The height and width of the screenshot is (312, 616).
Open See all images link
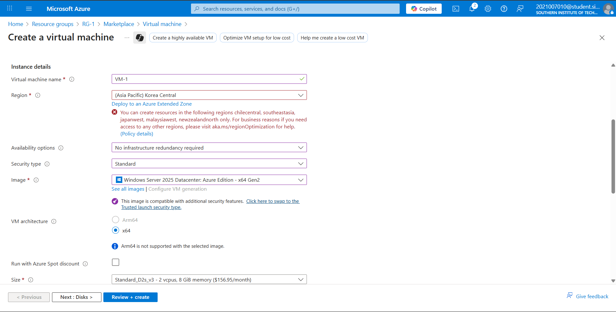128,189
